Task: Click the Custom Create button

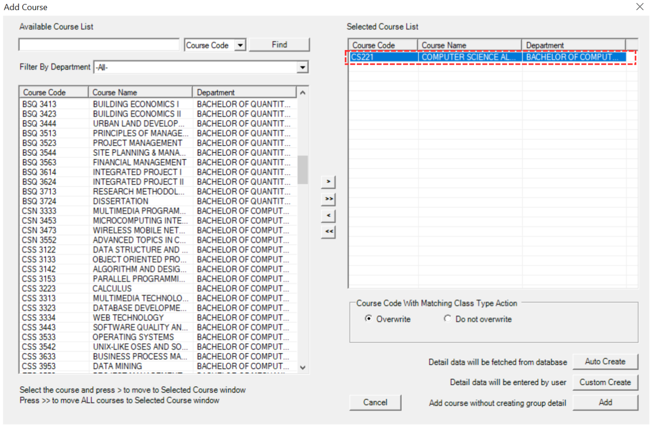Action: tap(605, 382)
